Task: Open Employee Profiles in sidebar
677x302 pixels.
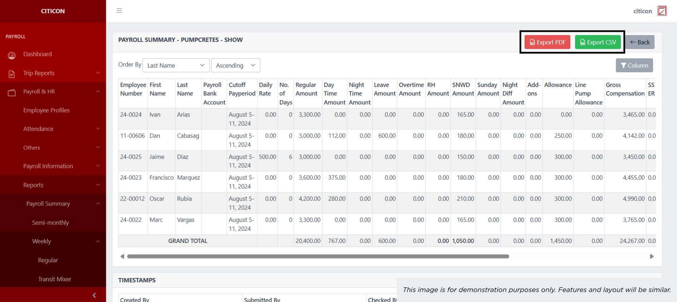Action: 47,110
